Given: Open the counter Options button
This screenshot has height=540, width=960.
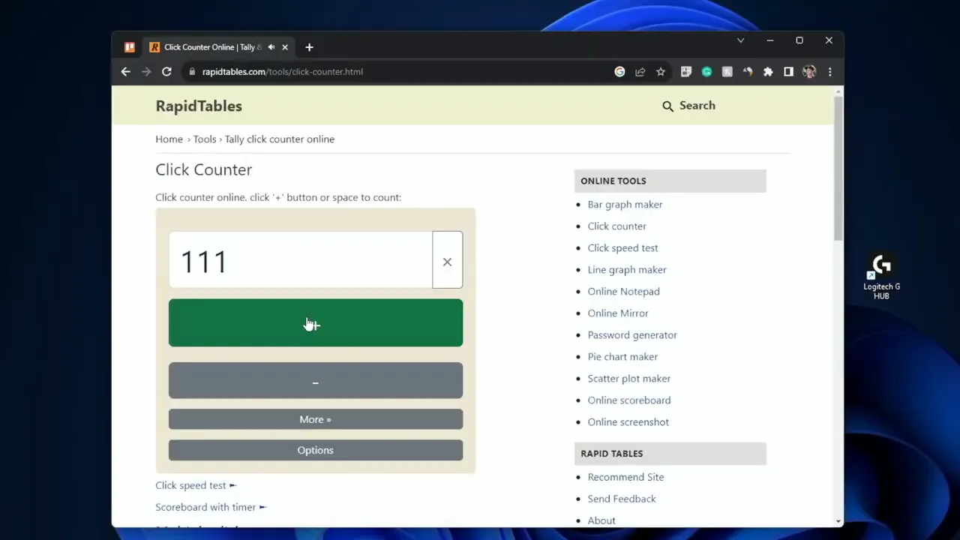Looking at the screenshot, I should pyautogui.click(x=316, y=450).
